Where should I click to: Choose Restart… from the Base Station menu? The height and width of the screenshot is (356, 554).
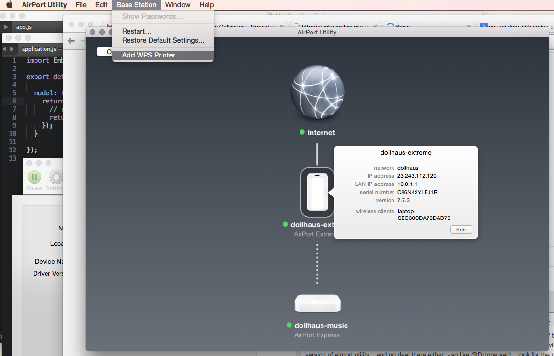pos(163,31)
